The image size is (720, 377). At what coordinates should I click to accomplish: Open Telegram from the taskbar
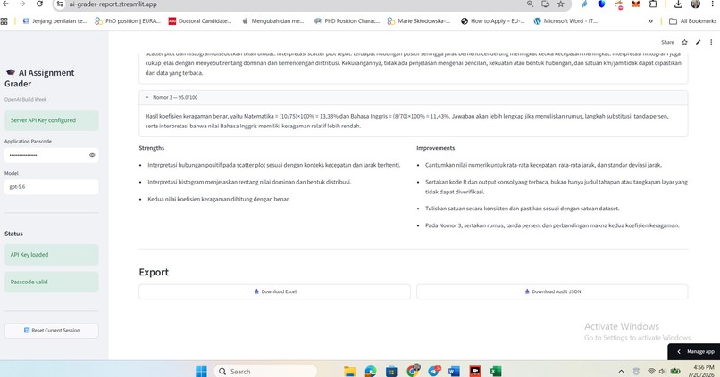434,371
